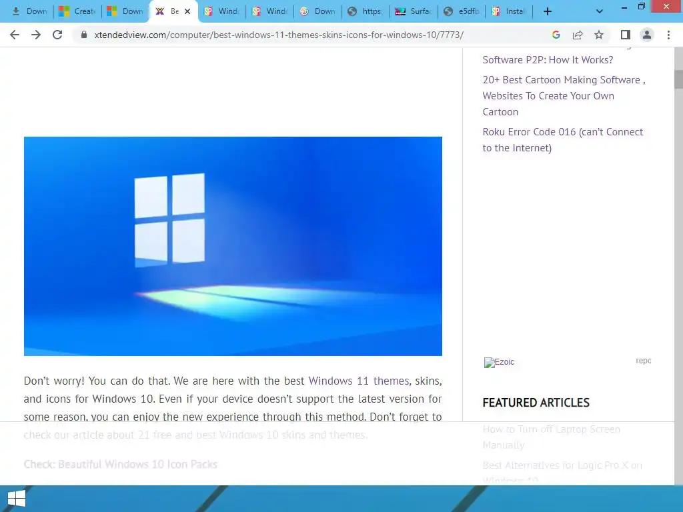Viewport: 683px width, 512px height.
Task: Open browser side panel
Action: coord(626,35)
